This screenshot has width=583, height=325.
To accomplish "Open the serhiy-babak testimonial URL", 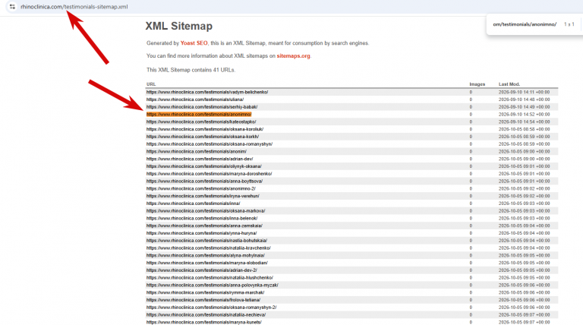I will (x=202, y=107).
